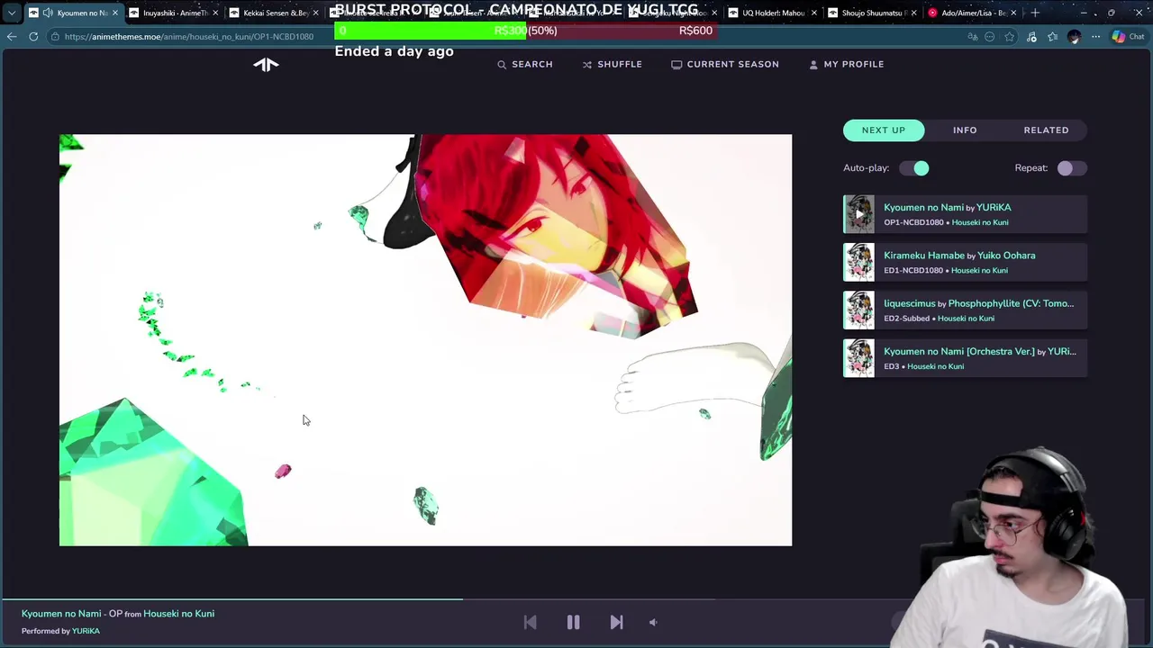This screenshot has width=1153, height=648.
Task: Skip to next track
Action: pos(616,622)
